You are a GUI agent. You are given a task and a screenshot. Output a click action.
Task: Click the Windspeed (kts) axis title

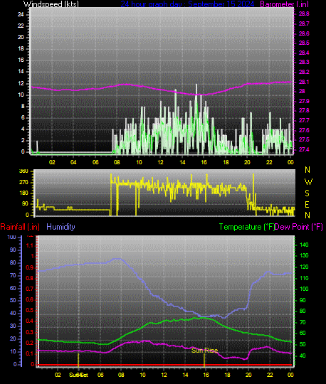pos(51,4)
